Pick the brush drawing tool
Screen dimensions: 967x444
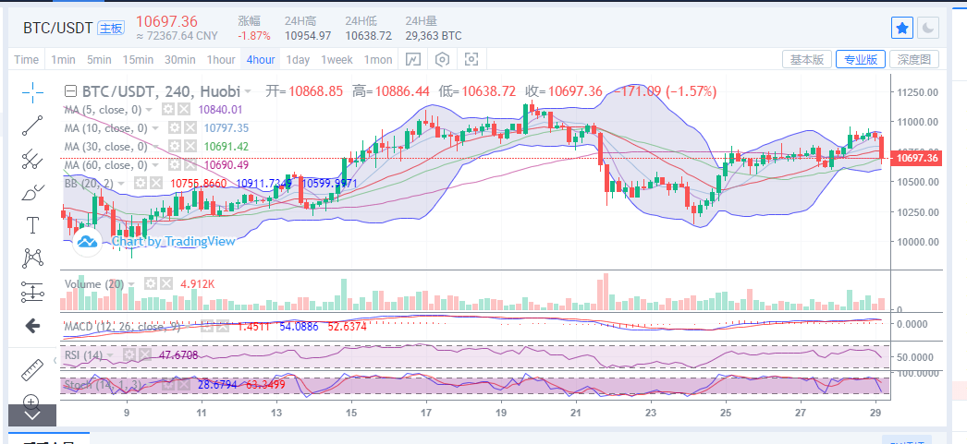[x=32, y=193]
